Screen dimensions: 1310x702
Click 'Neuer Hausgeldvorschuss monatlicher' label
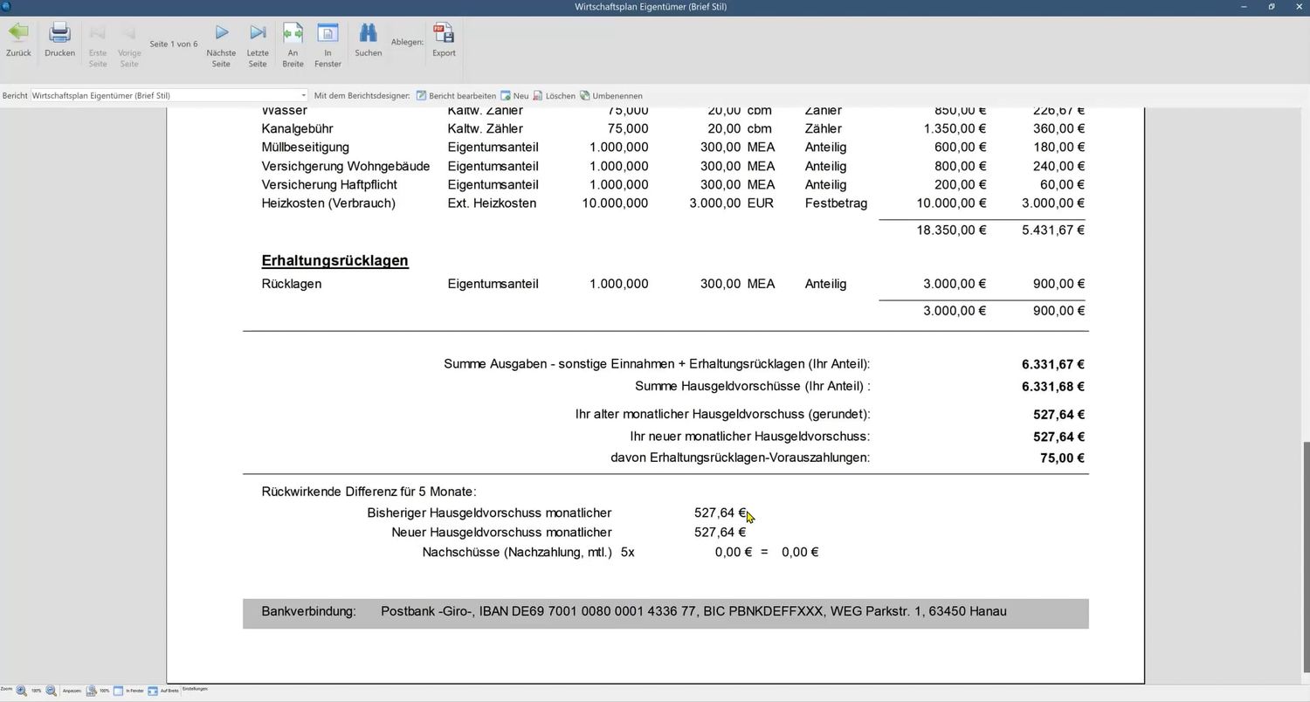[501, 533]
